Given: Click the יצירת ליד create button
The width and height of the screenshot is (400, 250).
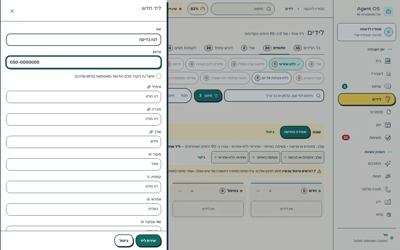Looking at the screenshot, I should (148, 241).
